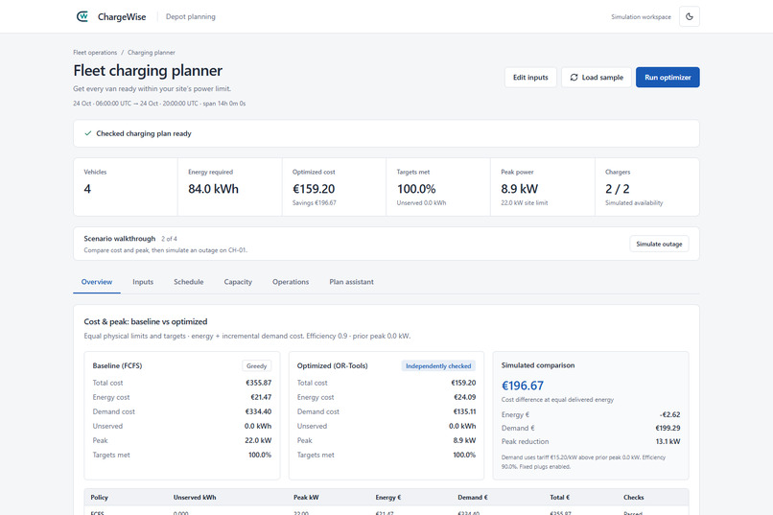The width and height of the screenshot is (773, 515).
Task: Click the Checked charging plan ready message
Action: [144, 133]
